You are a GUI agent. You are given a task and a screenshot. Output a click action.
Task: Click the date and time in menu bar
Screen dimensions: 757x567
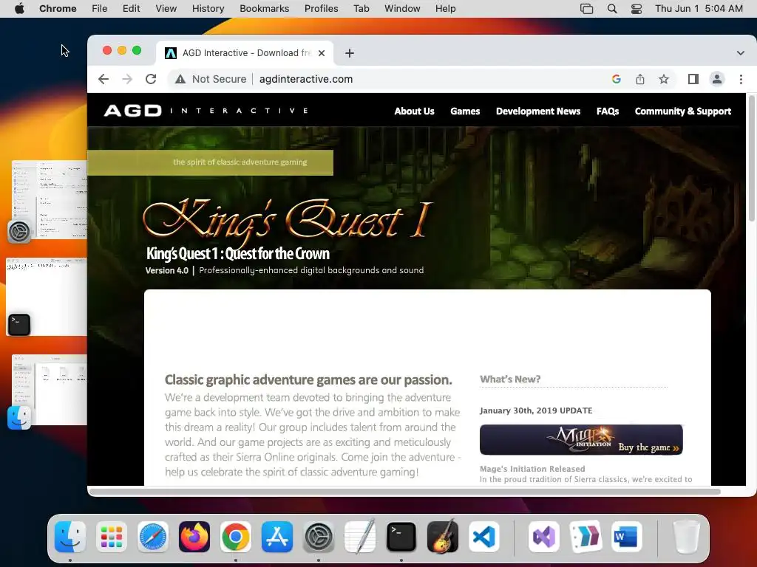click(699, 9)
